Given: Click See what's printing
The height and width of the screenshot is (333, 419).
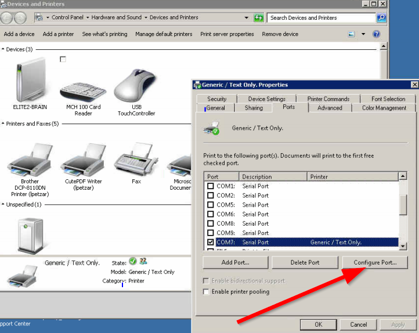Looking at the screenshot, I should click(104, 34).
